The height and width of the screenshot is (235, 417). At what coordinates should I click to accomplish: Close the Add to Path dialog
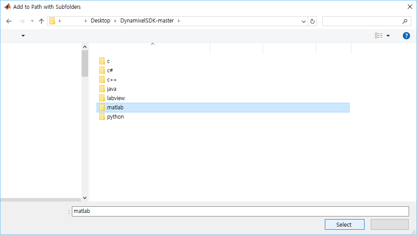pos(410,7)
